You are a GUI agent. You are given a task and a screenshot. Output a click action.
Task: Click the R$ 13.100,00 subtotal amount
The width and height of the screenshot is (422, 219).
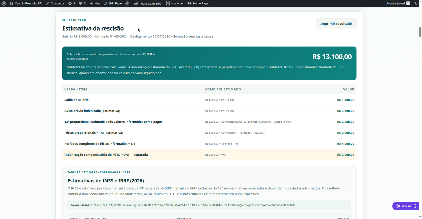(x=332, y=57)
